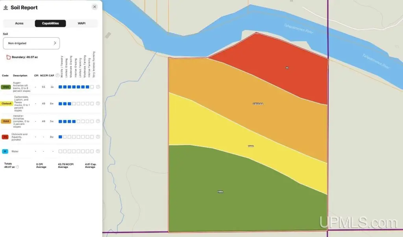403x237 pixels.
Task: Click help icon for Auger-Annanias row
Action: pyautogui.click(x=98, y=87)
